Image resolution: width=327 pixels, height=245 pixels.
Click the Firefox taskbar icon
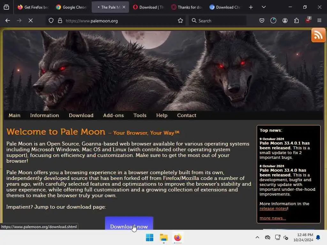pos(178,237)
